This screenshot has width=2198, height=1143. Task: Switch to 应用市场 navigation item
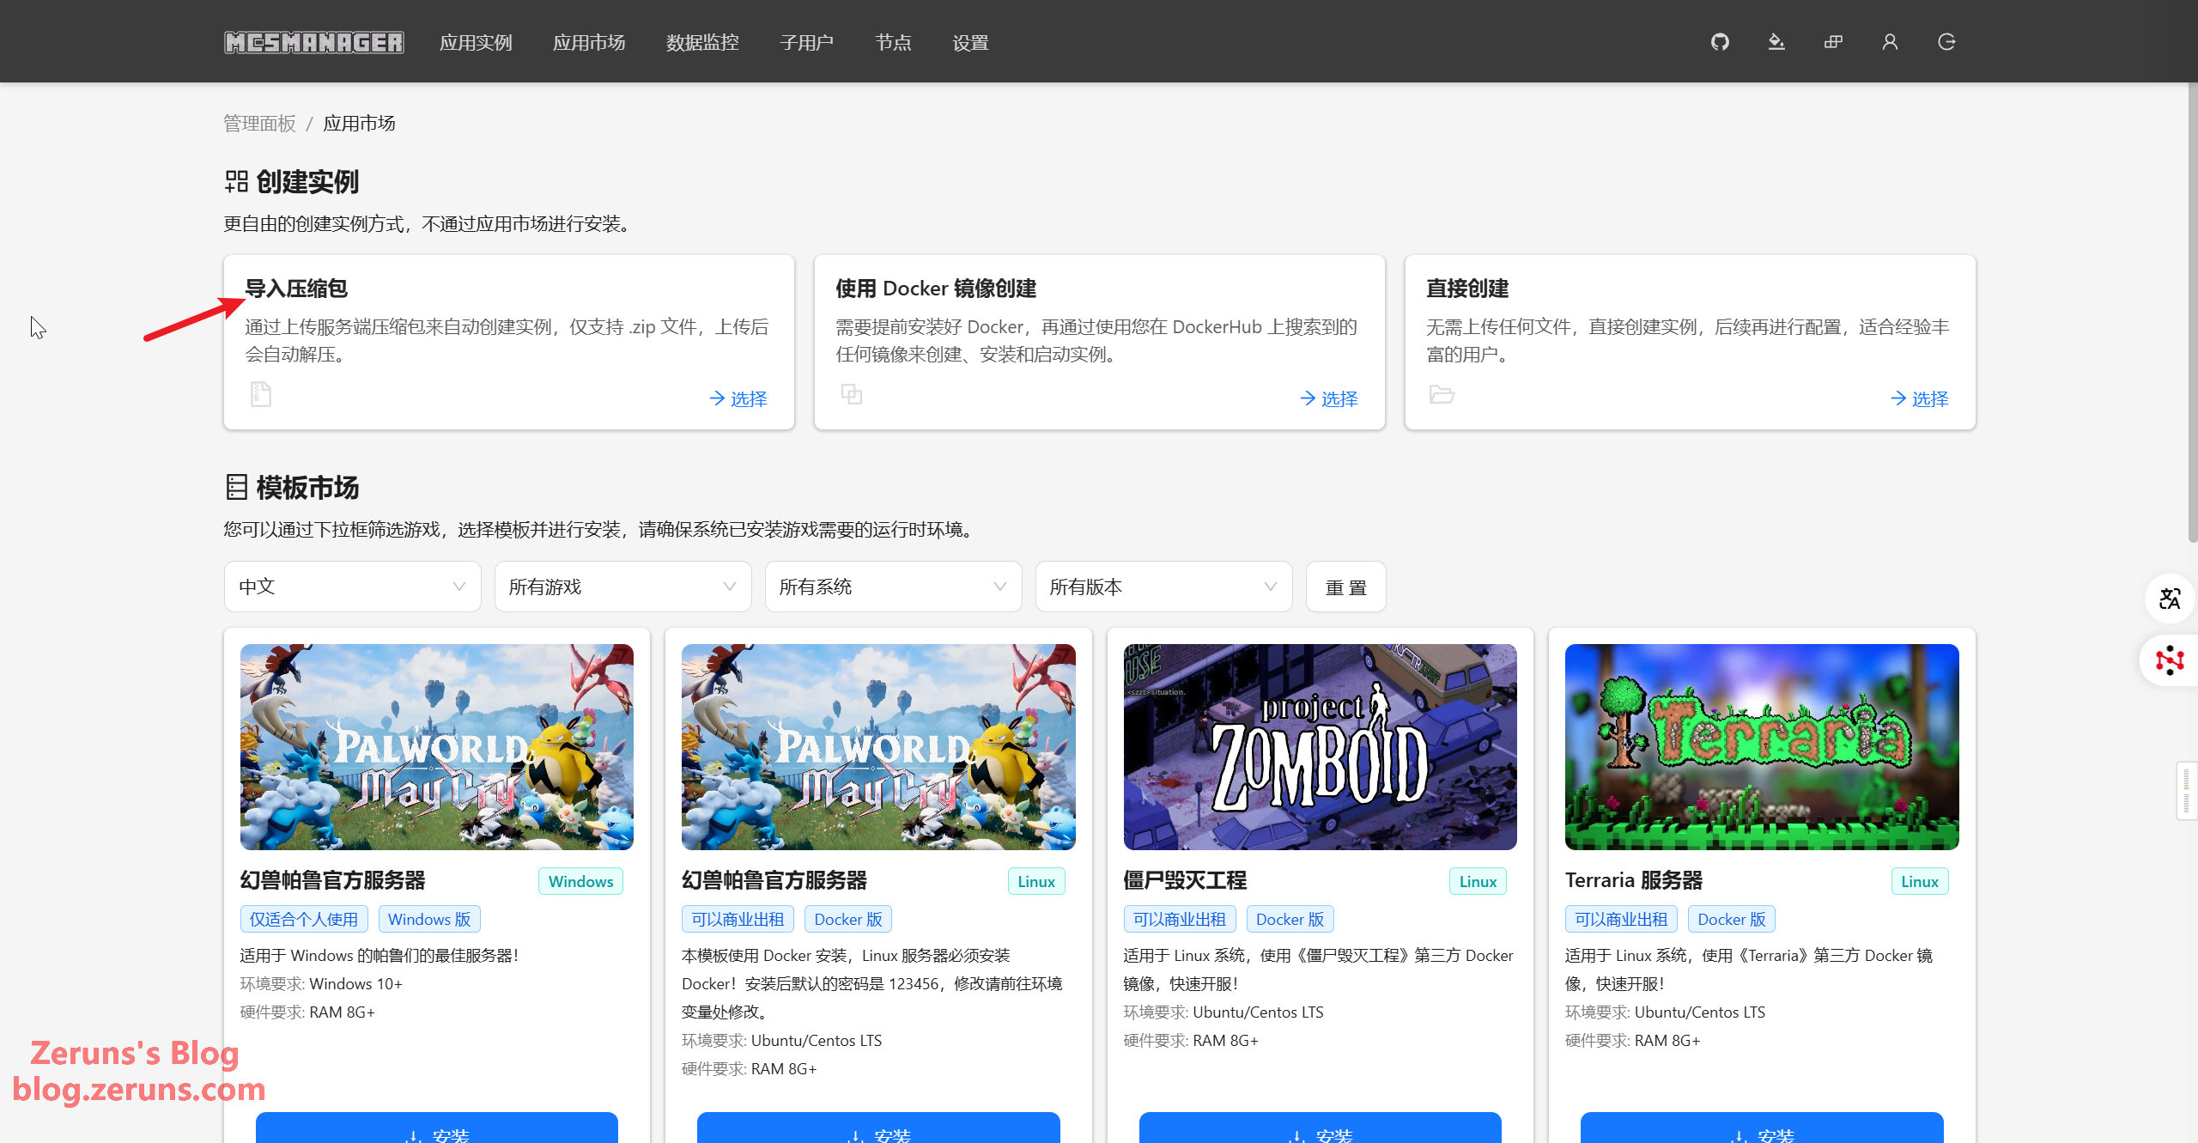click(589, 42)
